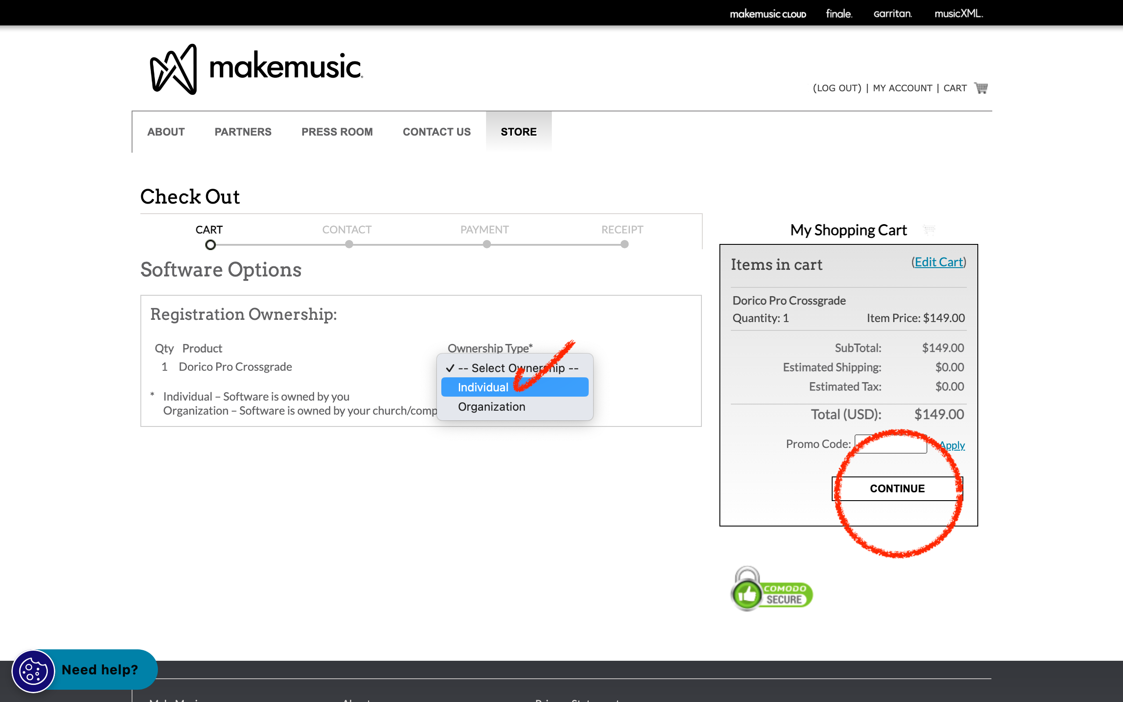Click the Comodo Secure badge
The height and width of the screenshot is (702, 1123).
click(771, 590)
